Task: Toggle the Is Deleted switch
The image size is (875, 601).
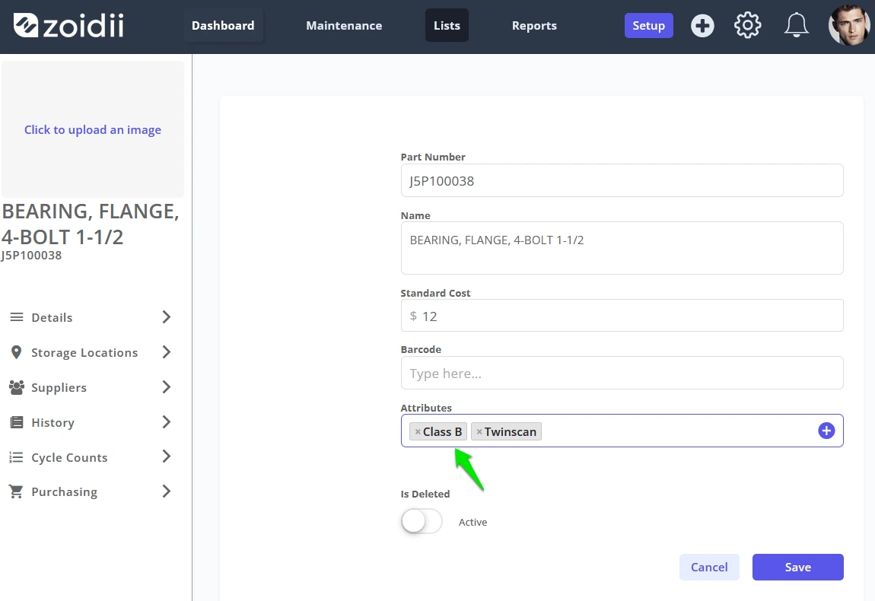Action: (422, 522)
